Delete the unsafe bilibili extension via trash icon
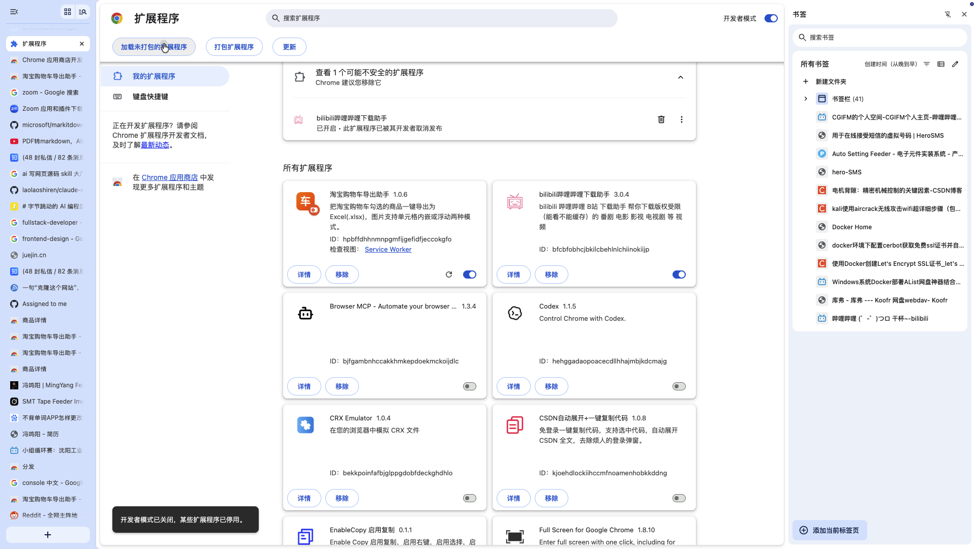This screenshot has height=549, width=976. pyautogui.click(x=661, y=119)
